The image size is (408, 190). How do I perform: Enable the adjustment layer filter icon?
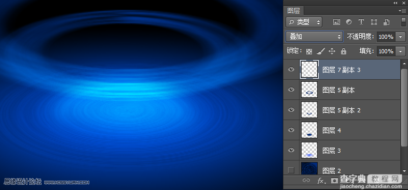point(349,22)
